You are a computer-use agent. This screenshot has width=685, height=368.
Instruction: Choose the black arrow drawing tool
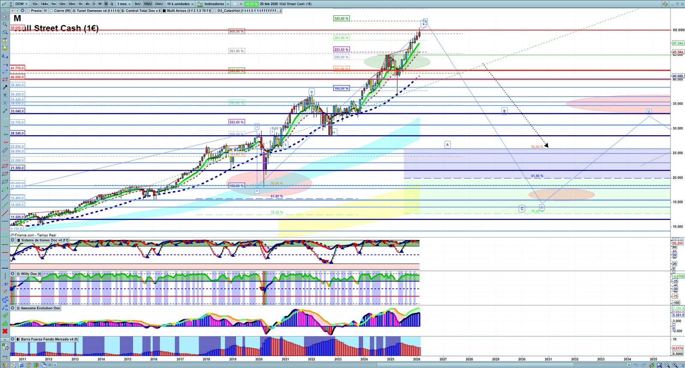click(5, 87)
